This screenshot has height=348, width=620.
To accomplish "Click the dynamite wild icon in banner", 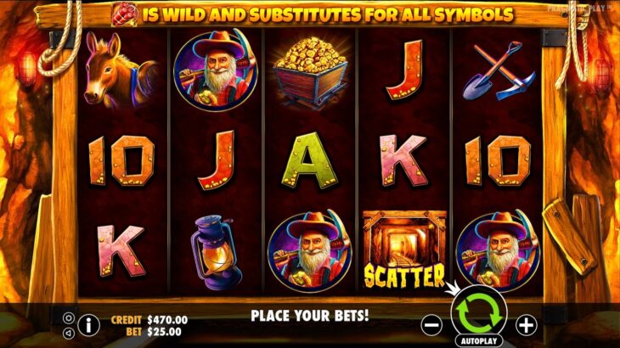I will coord(125,14).
